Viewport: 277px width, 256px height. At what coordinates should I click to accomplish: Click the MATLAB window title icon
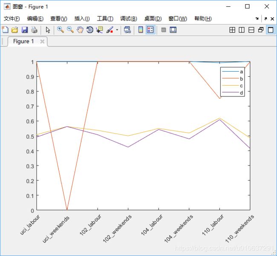click(x=7, y=6)
